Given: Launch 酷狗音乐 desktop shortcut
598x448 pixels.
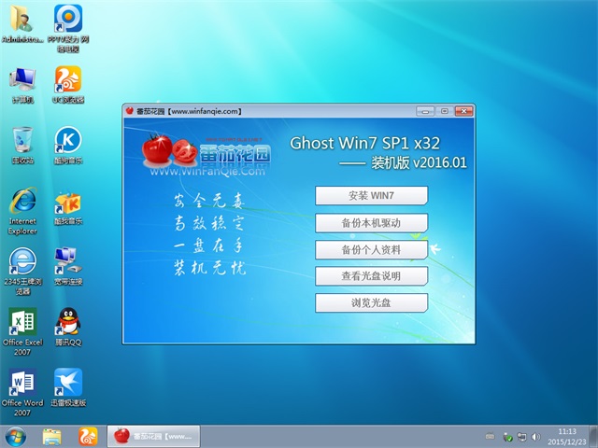Looking at the screenshot, I should (67, 140).
